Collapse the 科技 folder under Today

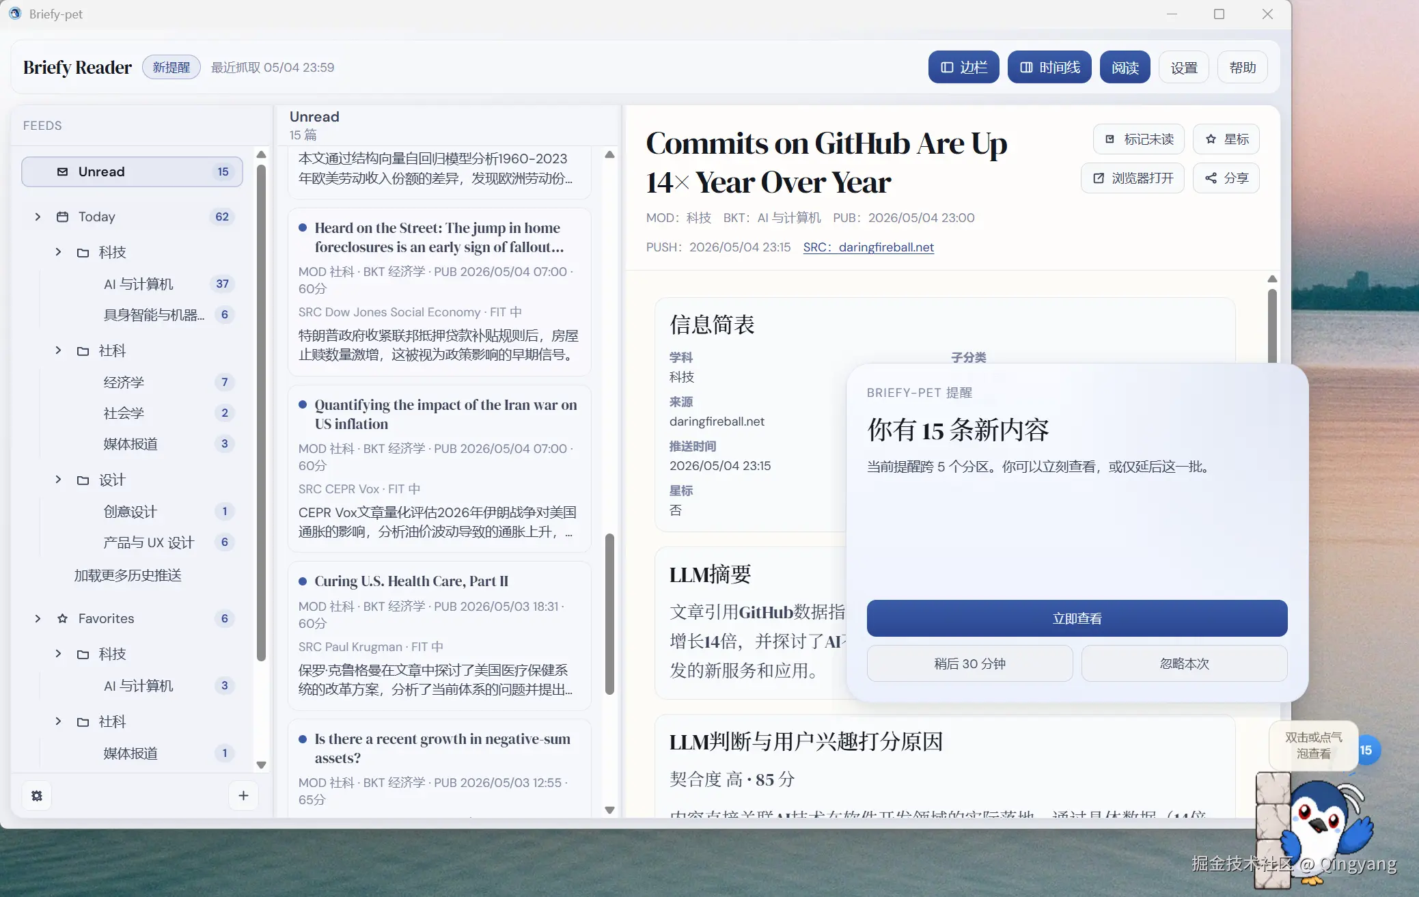point(59,252)
